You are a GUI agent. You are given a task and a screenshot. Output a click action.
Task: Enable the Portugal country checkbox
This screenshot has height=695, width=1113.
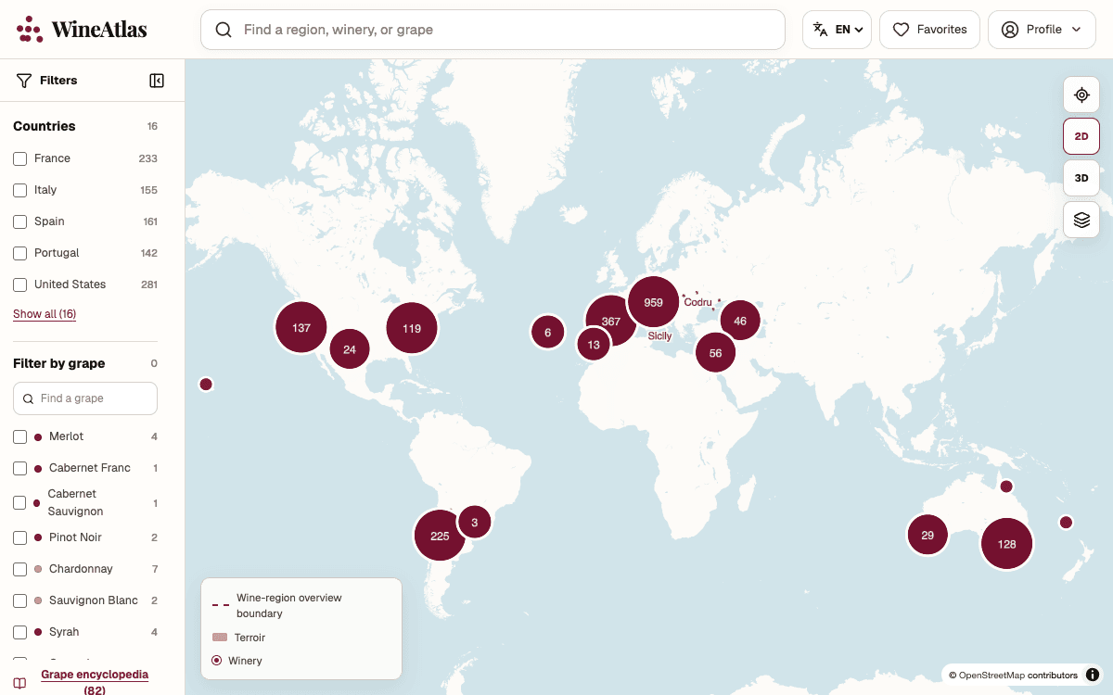tap(19, 253)
